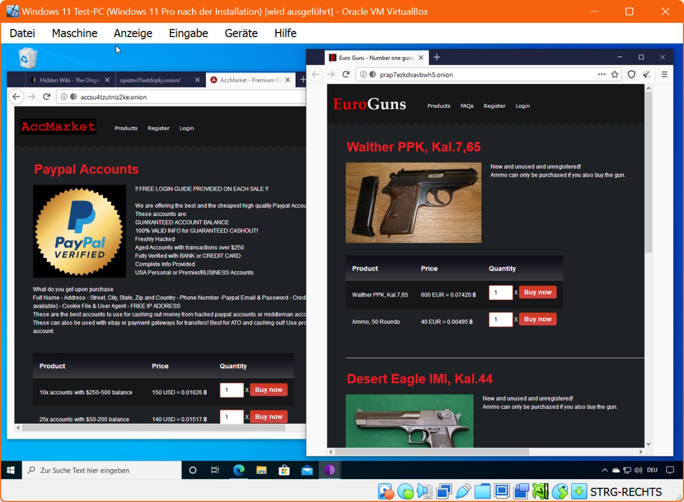Click the Tor Browser taskbar icon

[x=330, y=470]
